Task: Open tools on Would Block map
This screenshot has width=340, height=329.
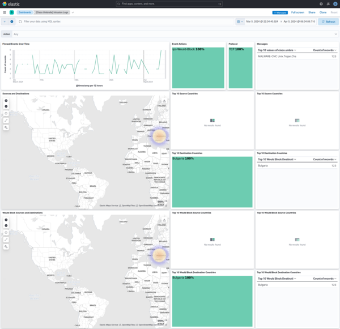Action: click(6, 247)
